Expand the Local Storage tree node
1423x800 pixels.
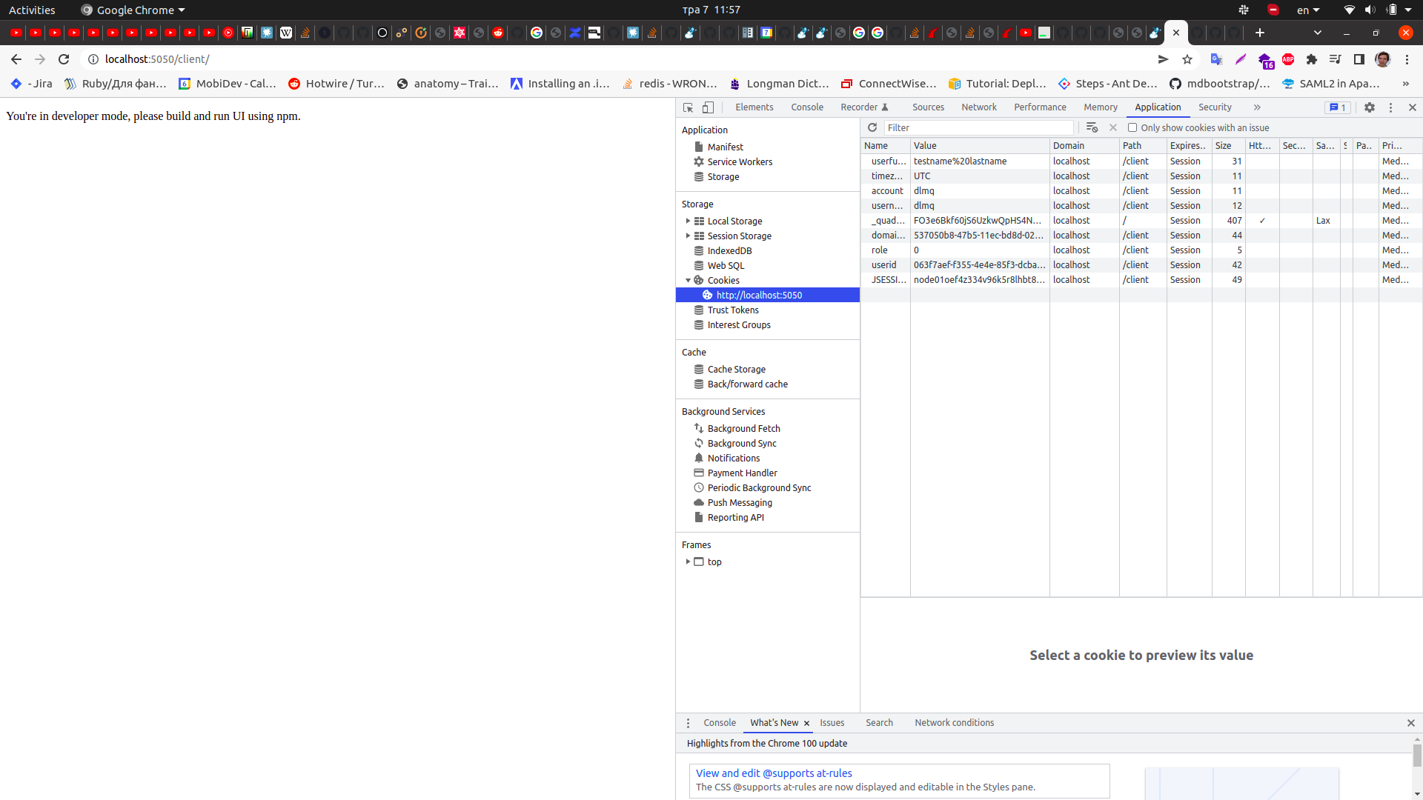[x=688, y=221]
